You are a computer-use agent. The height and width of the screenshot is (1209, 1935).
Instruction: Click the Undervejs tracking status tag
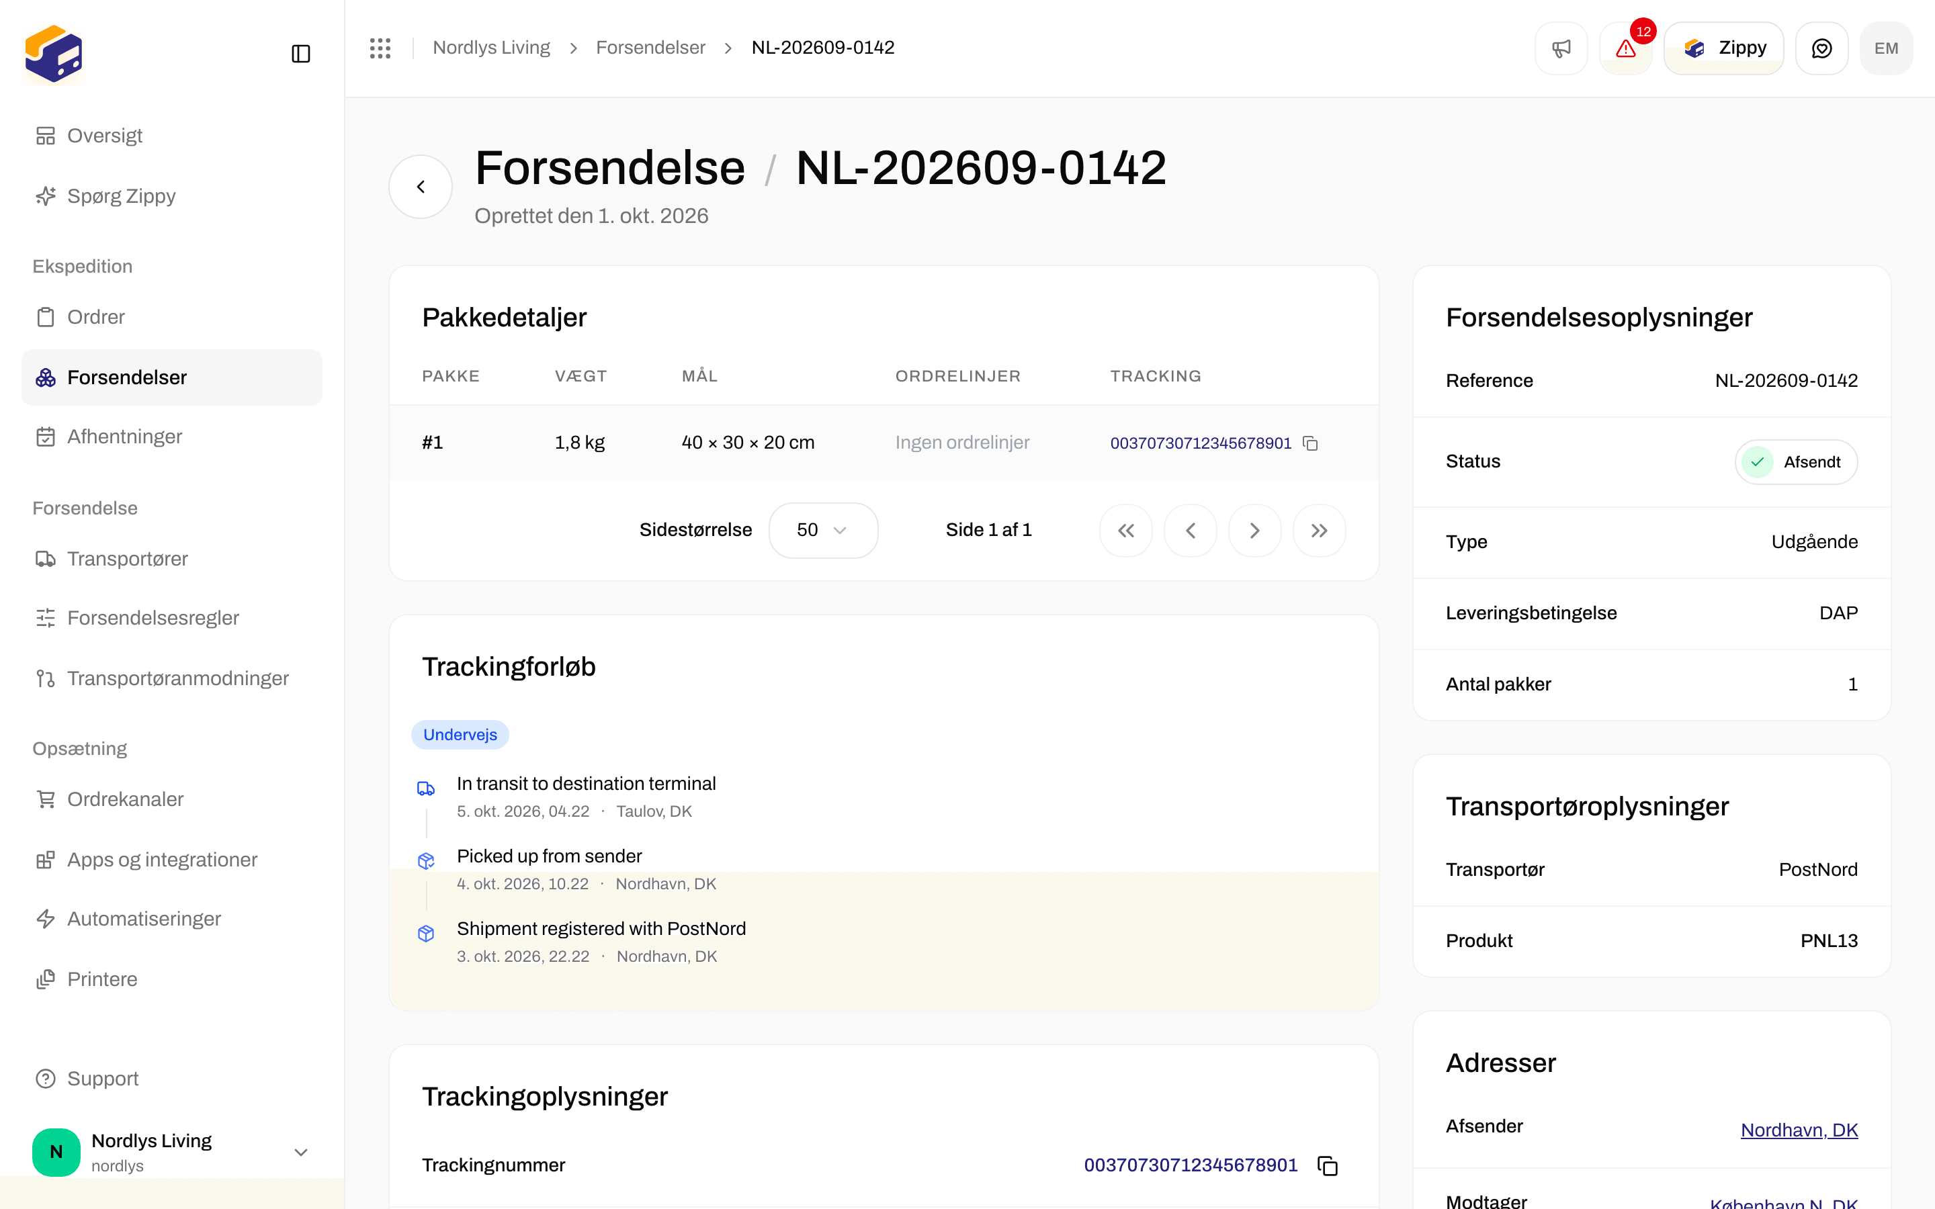pyautogui.click(x=460, y=735)
